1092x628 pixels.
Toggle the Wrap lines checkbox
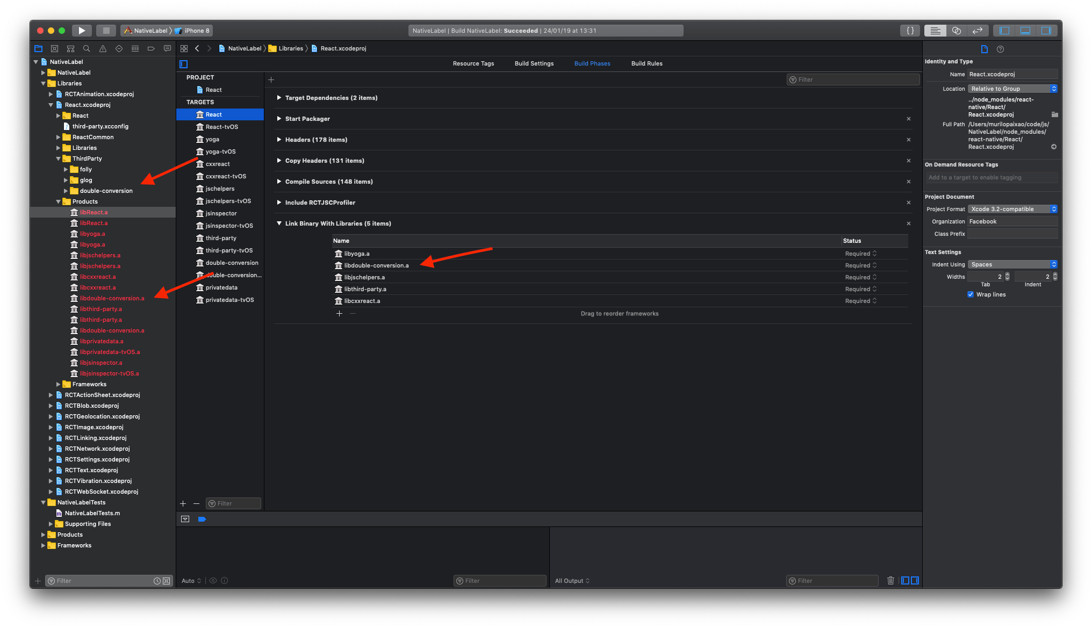click(971, 294)
